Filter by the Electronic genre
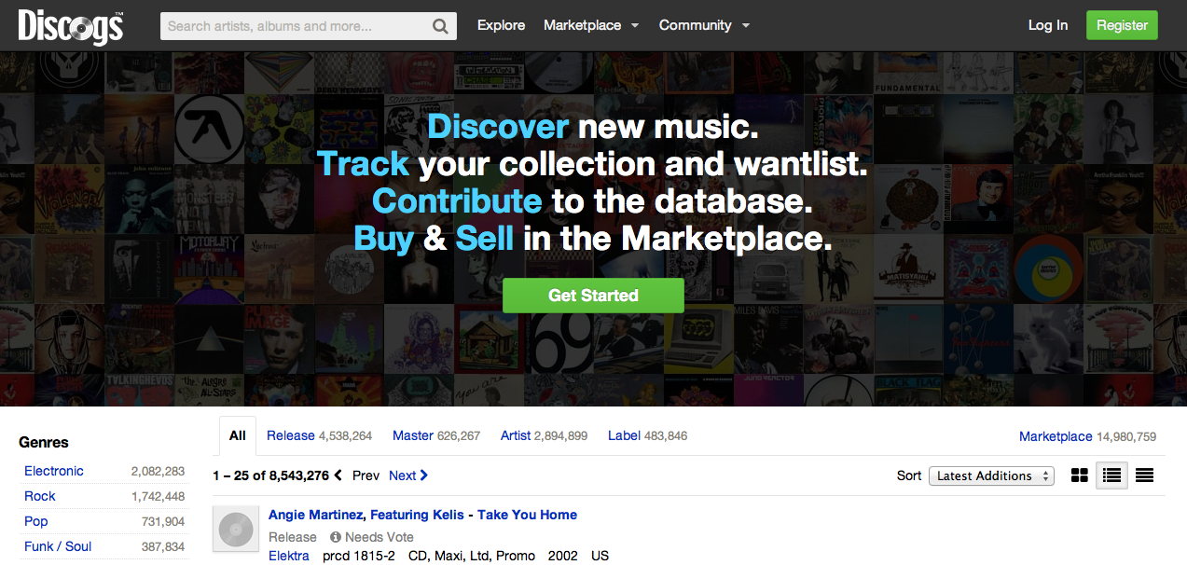1187x565 pixels. pyautogui.click(x=54, y=471)
